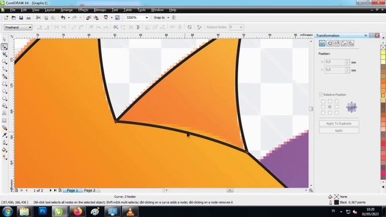Switch docker to Scale and Mirror
This screenshot has height=217, width=386.
coord(337,43)
